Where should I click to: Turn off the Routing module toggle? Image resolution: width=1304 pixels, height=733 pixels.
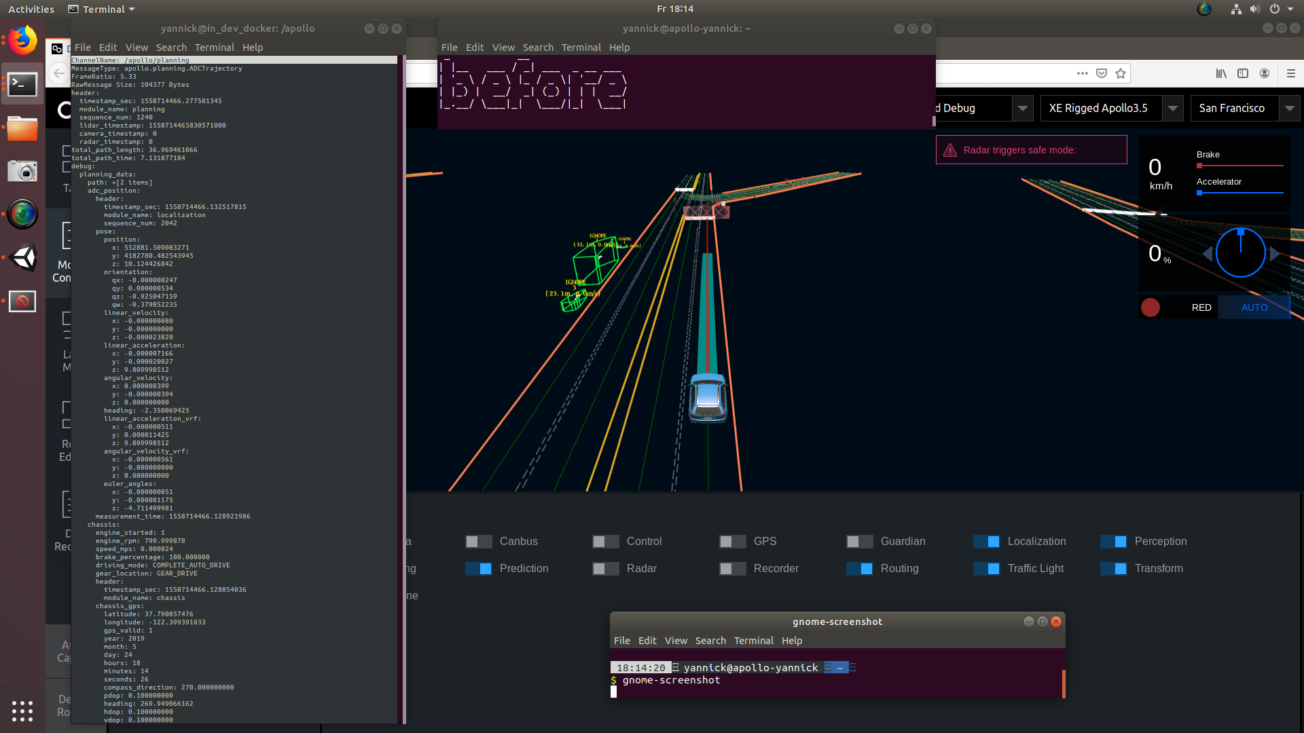[859, 569]
